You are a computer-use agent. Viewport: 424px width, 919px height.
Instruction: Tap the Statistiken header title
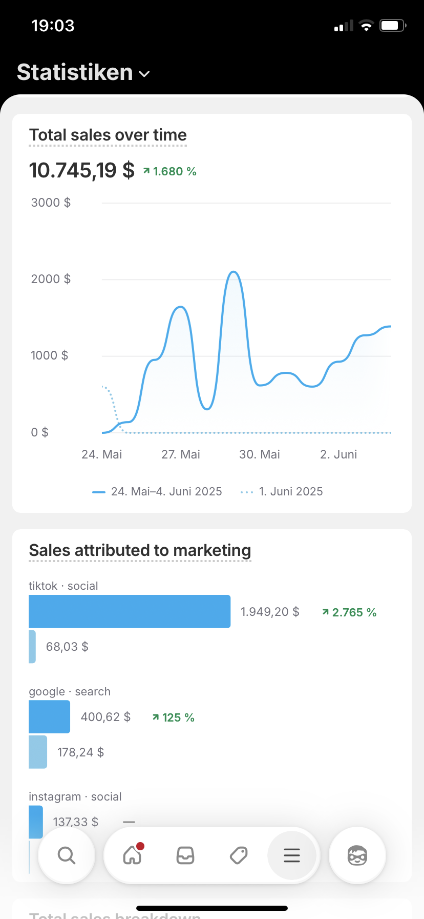click(75, 72)
